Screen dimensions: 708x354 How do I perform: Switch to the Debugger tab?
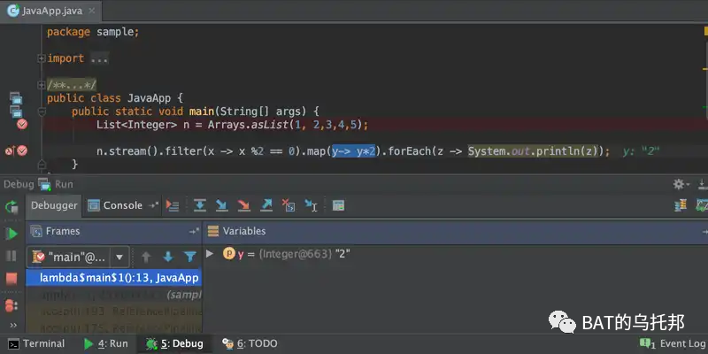54,206
